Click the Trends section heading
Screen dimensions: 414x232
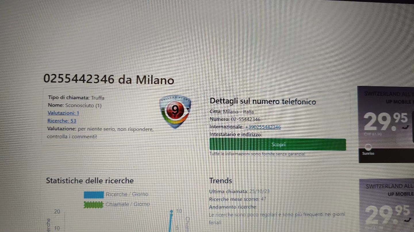[221, 181]
